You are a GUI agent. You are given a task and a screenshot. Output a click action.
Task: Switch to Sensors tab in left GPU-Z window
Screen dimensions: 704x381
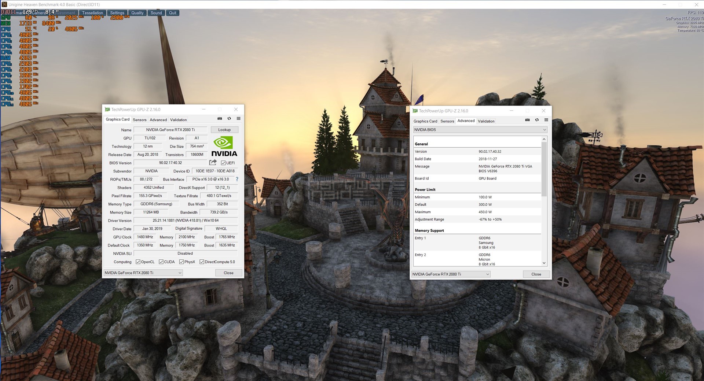(x=140, y=120)
